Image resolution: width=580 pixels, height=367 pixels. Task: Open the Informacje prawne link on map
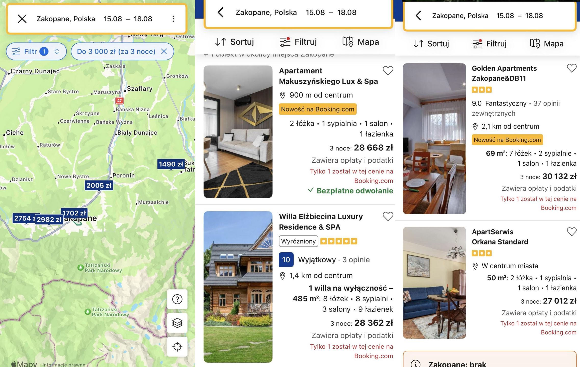[x=64, y=365]
